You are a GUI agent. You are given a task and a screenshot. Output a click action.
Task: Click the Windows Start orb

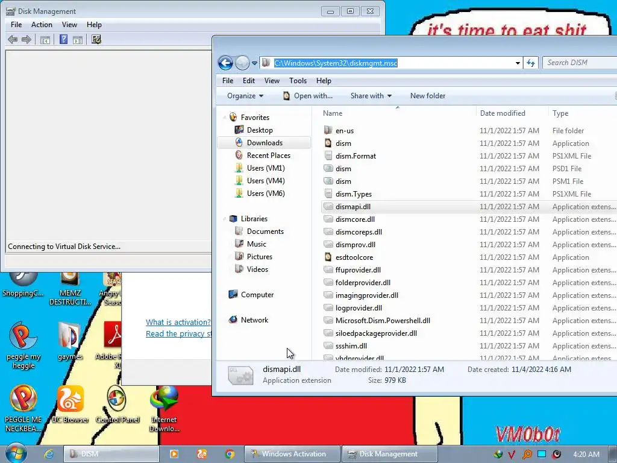[16, 453]
